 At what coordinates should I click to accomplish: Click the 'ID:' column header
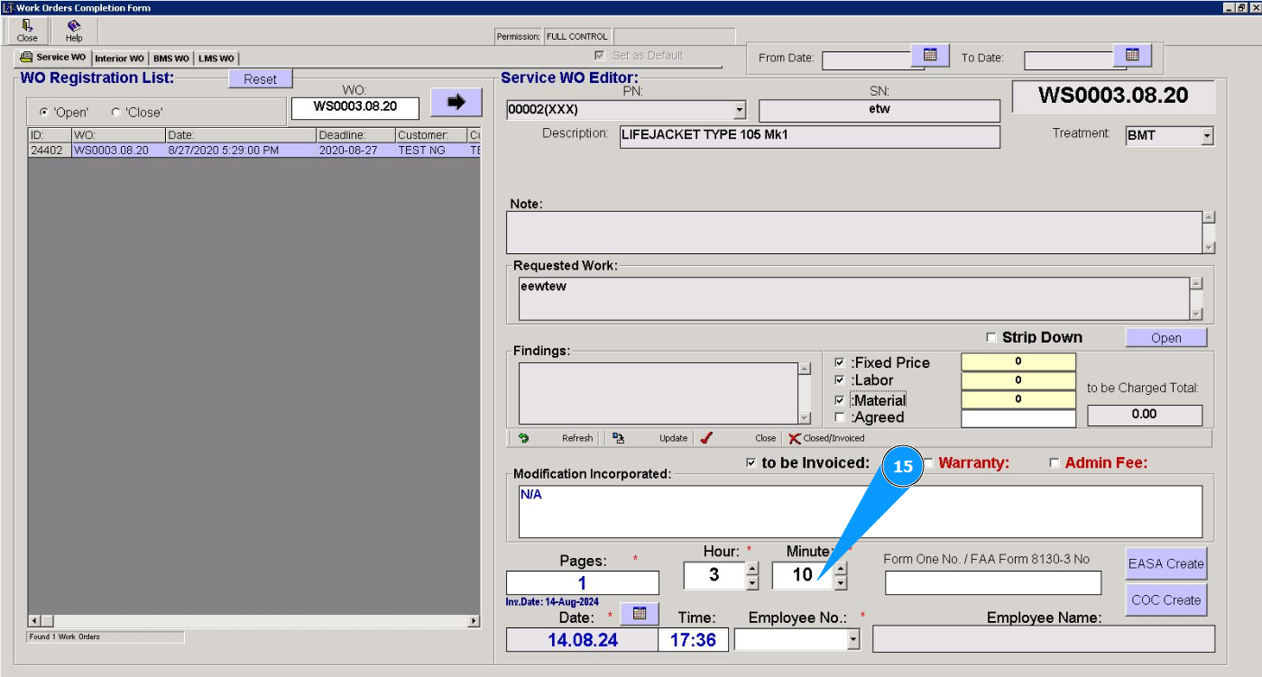[50, 135]
